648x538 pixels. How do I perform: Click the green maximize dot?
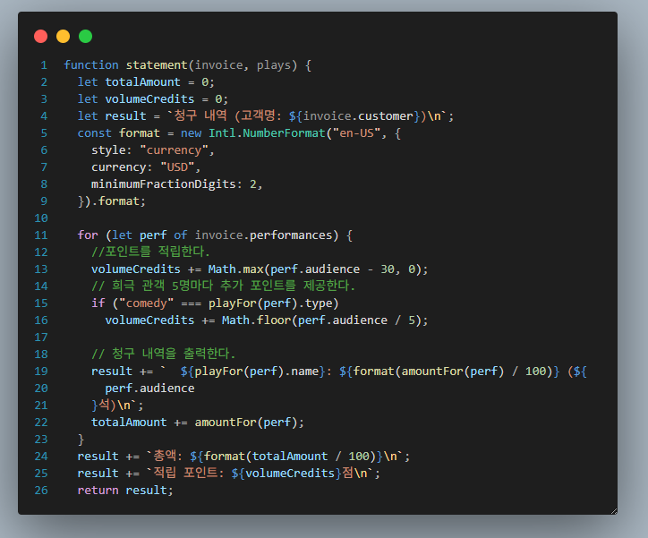click(86, 37)
